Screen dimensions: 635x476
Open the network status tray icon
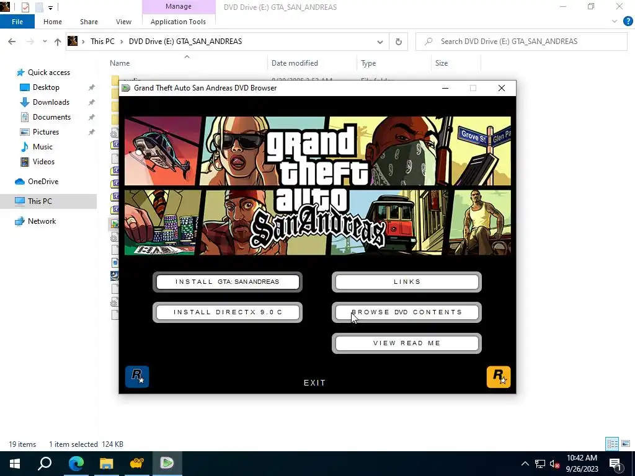[540, 464]
